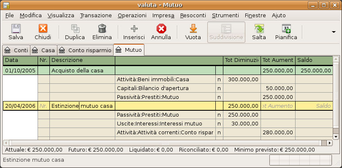This screenshot has width=342, height=168.
Task: Expand the toolbar overflow arrow
Action: (x=334, y=32)
